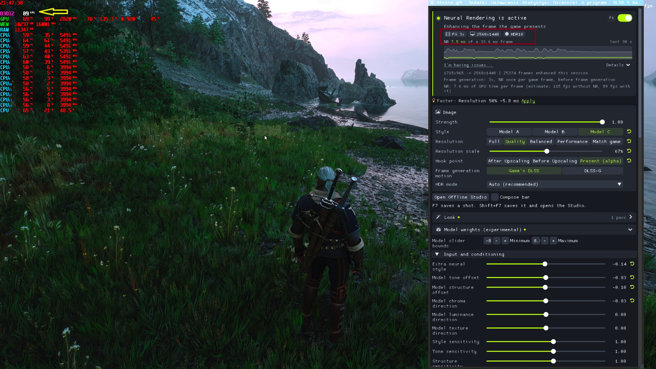
Task: Click the FG 3x frame generation badge
Action: tap(455, 34)
